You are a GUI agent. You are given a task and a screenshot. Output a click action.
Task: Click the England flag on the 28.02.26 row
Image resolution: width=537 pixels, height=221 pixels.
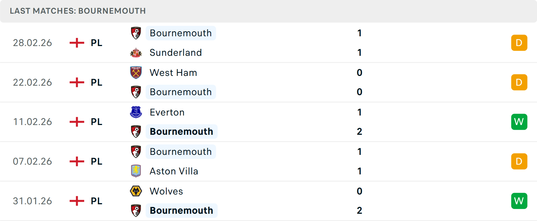tap(76, 43)
